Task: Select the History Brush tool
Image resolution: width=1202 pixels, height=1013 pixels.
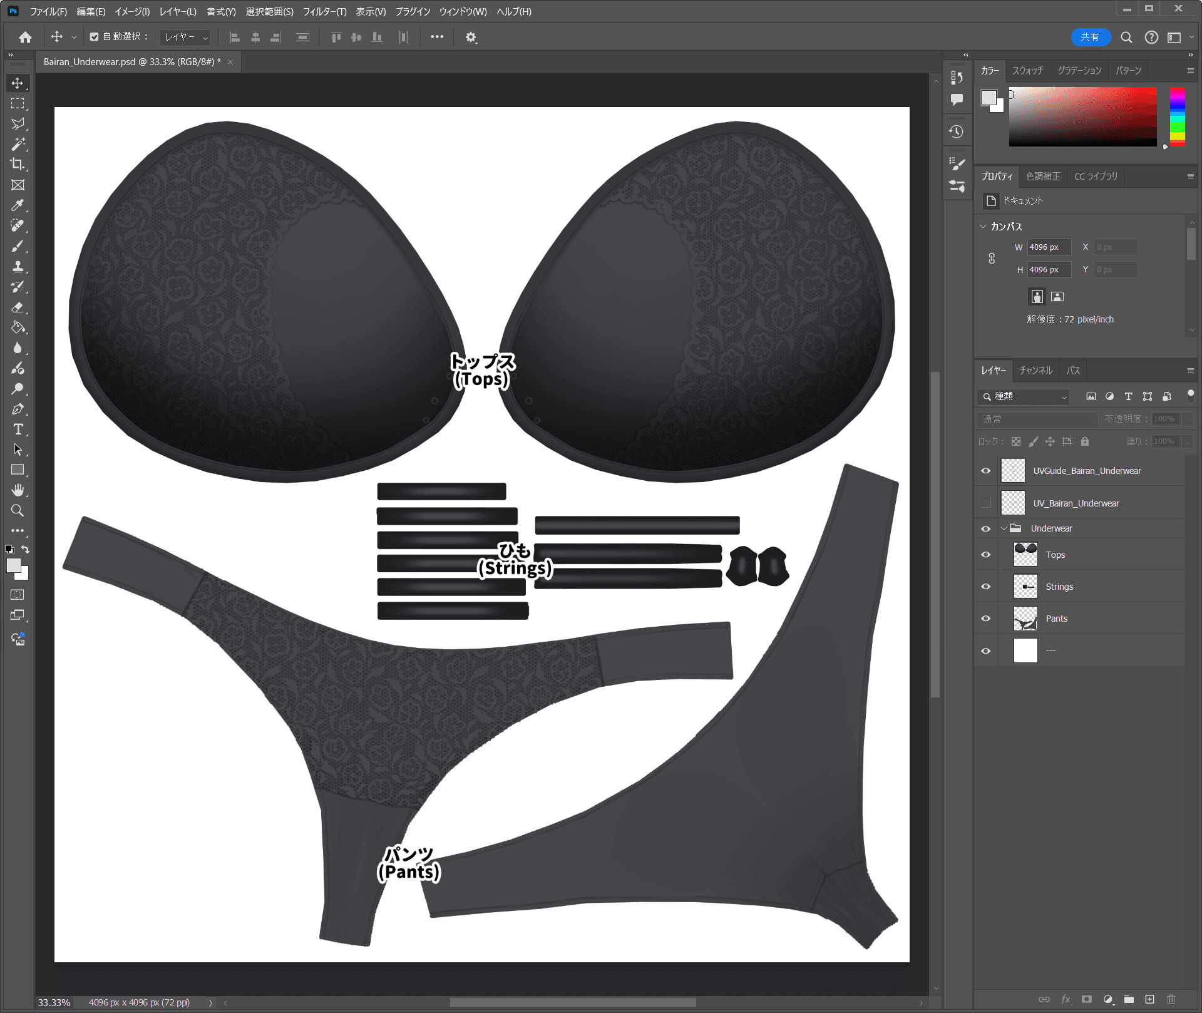Action: [18, 287]
